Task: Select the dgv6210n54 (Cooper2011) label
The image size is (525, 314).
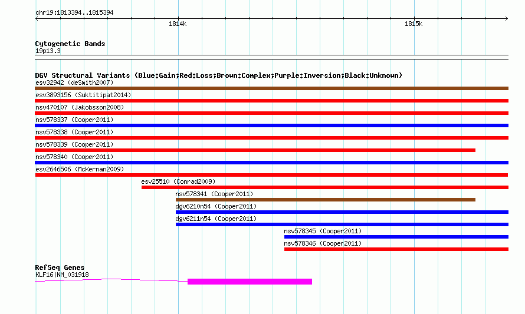Action: 216,206
